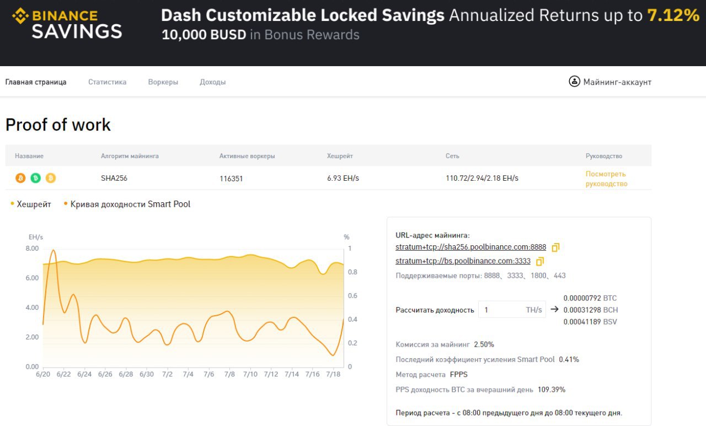The height and width of the screenshot is (426, 706).
Task: Switch to the Воркеры tab
Action: pyautogui.click(x=163, y=82)
